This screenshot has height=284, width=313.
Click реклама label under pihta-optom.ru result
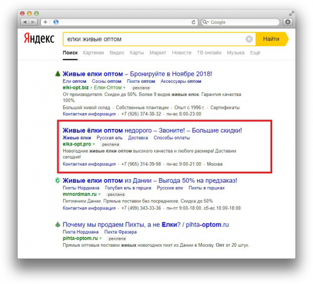pyautogui.click(x=117, y=238)
